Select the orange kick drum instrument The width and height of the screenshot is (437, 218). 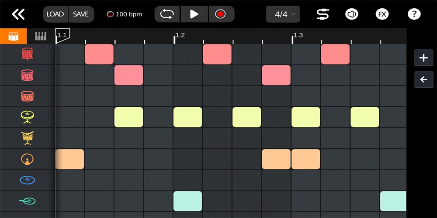[28, 159]
